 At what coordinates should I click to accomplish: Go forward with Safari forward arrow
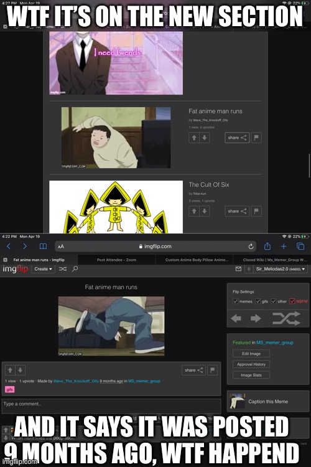pos(25,247)
